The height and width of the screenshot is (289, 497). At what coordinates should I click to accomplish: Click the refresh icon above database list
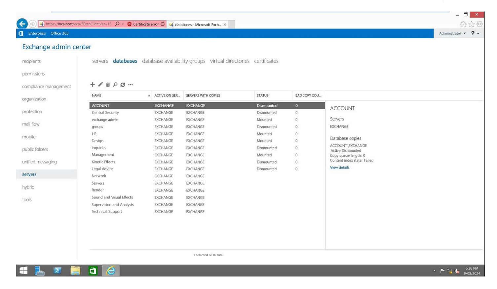pyautogui.click(x=123, y=85)
